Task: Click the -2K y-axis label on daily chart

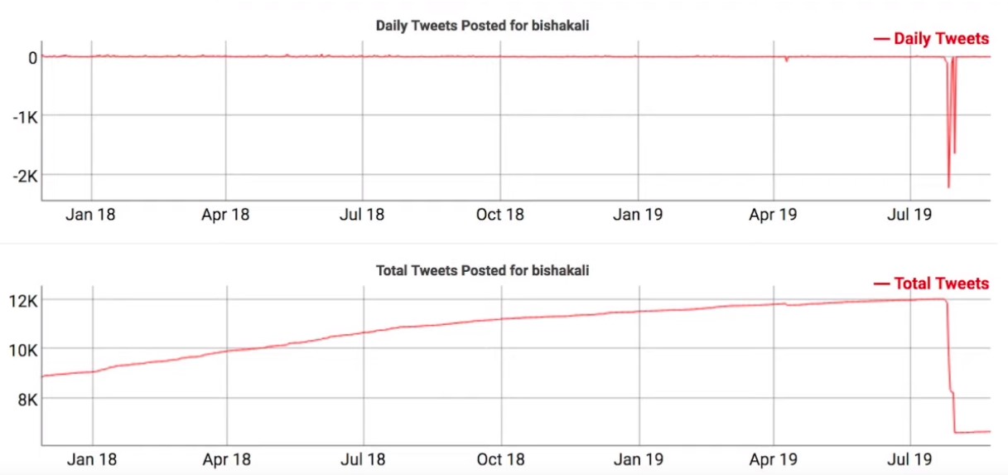Action: pyautogui.click(x=26, y=176)
